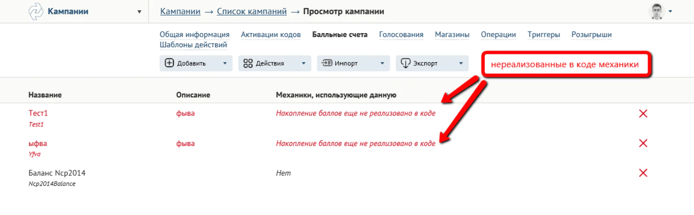This screenshot has width=694, height=215.
Task: Click the Добавить button label
Action: (x=192, y=63)
